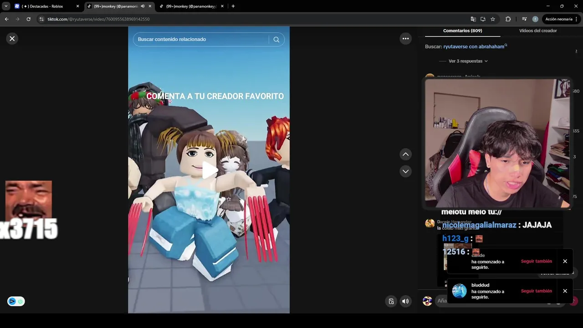Click the search magnifier icon in video
This screenshot has height=328, width=583.
click(276, 40)
